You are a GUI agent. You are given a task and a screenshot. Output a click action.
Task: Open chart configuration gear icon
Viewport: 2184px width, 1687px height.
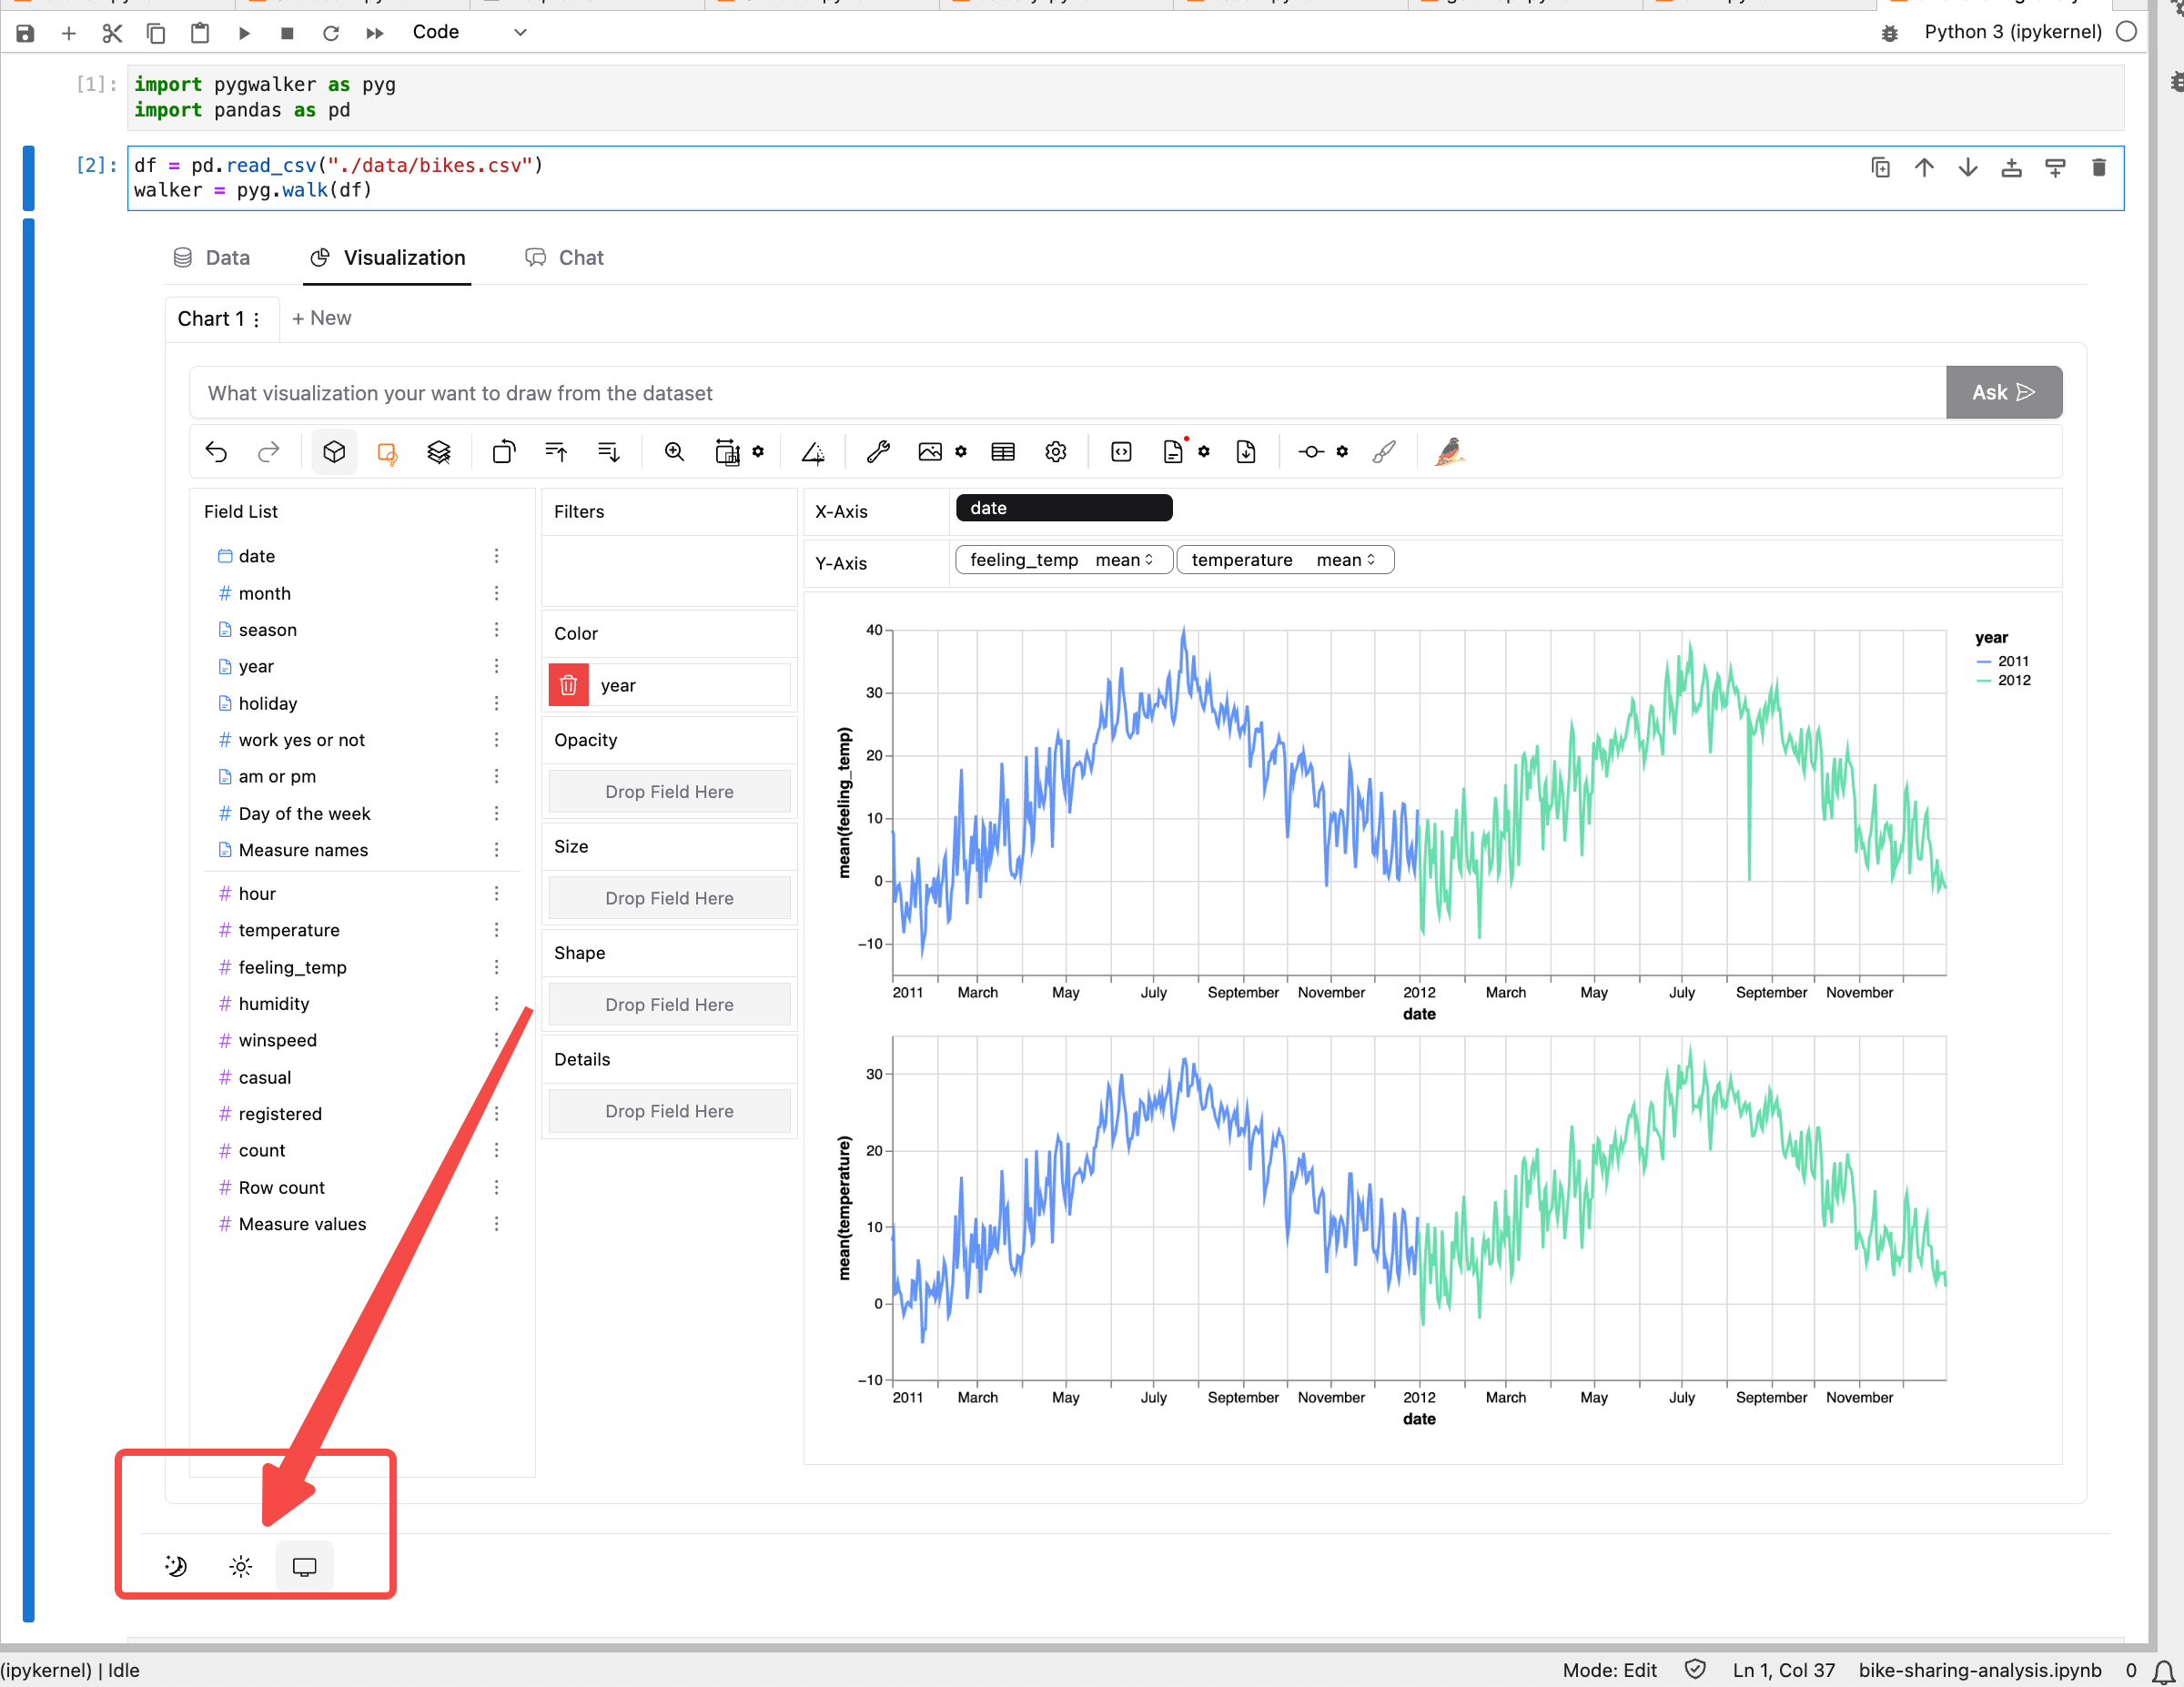[x=1056, y=452]
